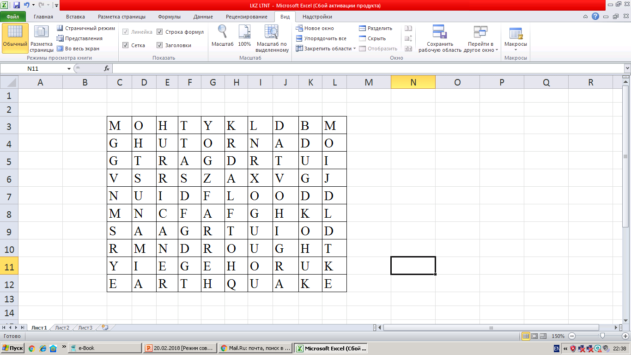Click the insert function fx icon
Screen dimensions: 631x355
[x=107, y=68]
